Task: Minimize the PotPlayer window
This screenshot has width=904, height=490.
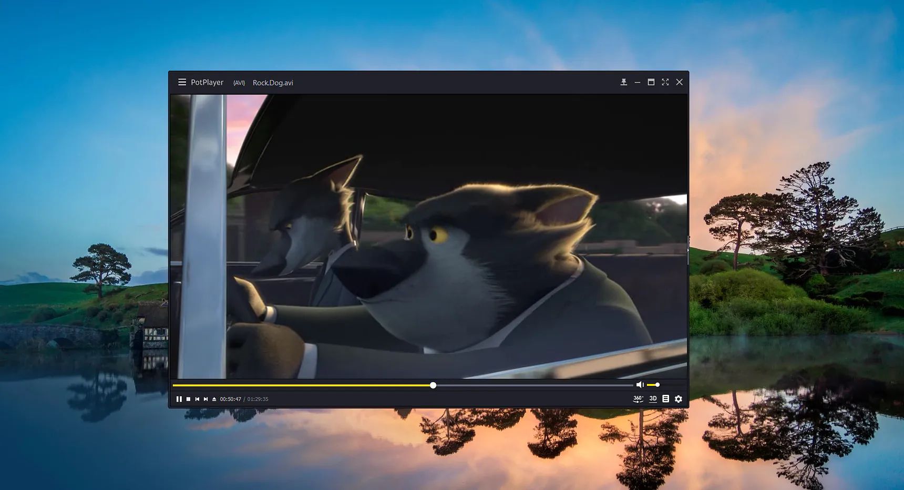Action: coord(637,82)
